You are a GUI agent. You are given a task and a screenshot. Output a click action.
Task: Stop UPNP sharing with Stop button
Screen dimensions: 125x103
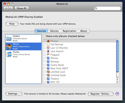click(12, 24)
